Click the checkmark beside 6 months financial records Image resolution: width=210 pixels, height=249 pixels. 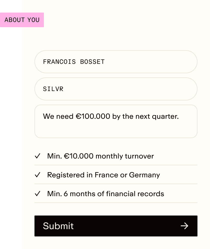point(38,194)
